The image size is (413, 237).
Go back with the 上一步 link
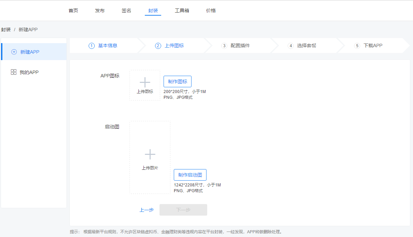pos(147,210)
